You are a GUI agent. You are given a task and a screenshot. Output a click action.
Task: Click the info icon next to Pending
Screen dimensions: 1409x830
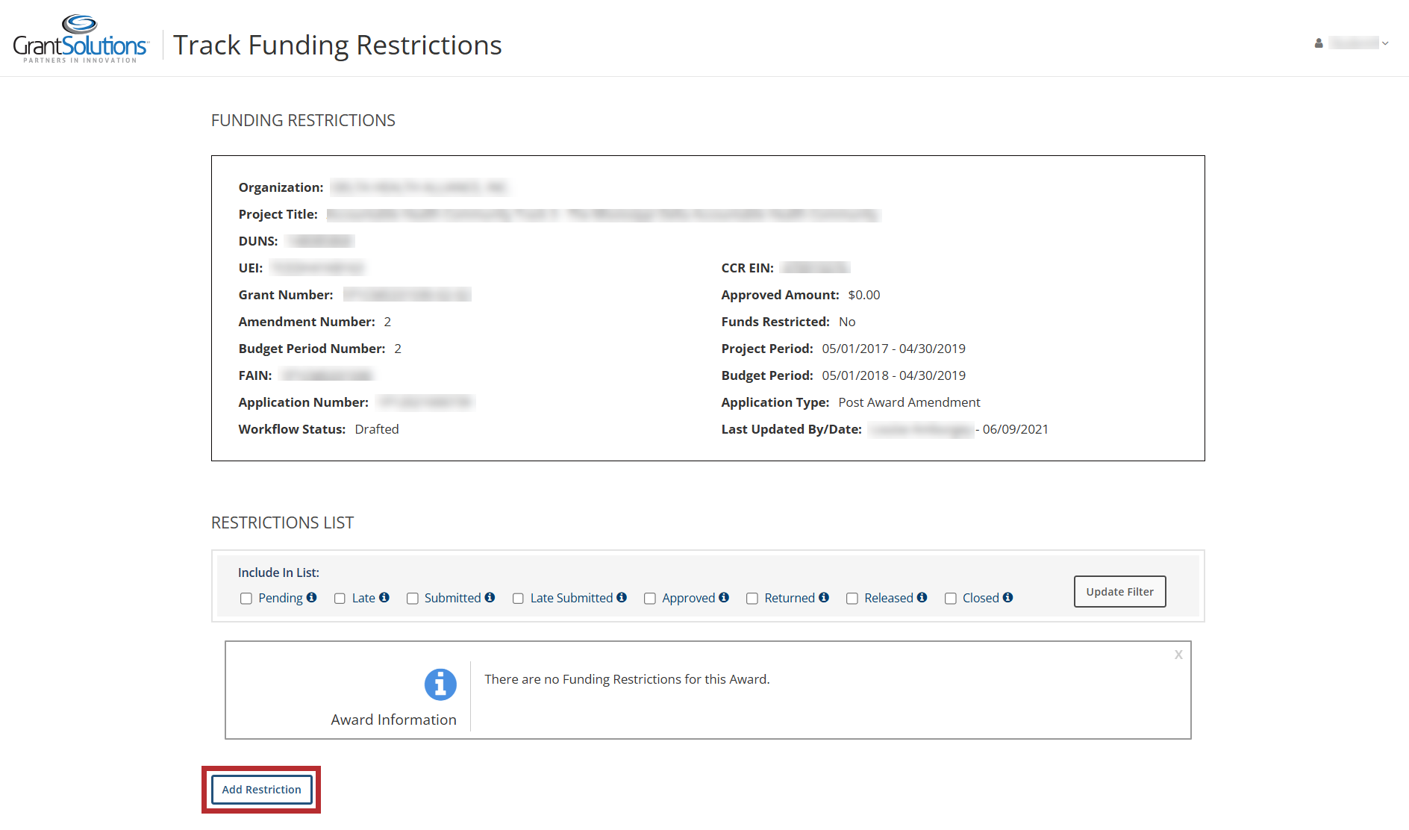click(312, 598)
